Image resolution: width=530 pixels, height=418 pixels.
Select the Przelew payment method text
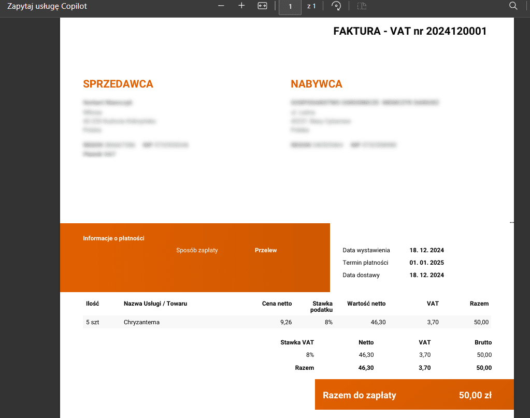point(266,250)
